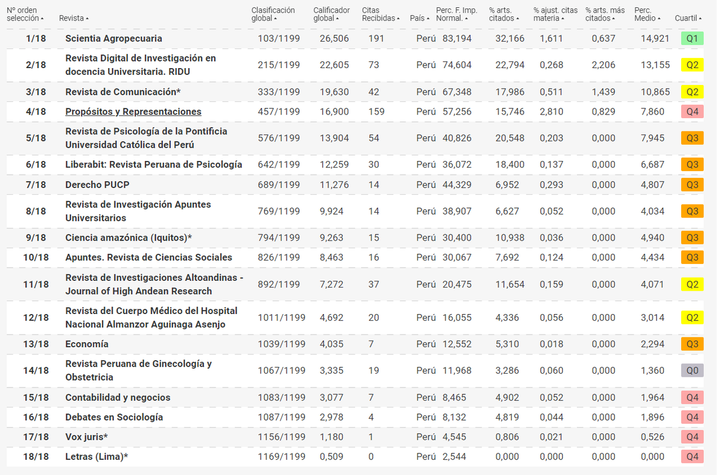Click Q2 badge in Altoandinas row
724x475 pixels.
click(x=692, y=284)
